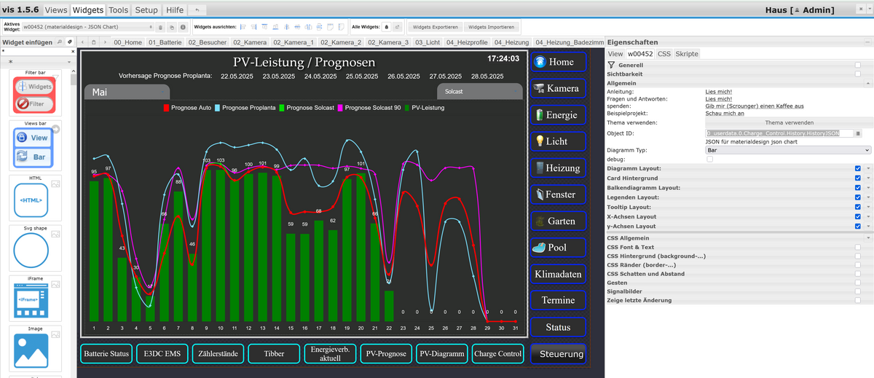The width and height of the screenshot is (874, 378).
Task: Click the Fenster navigation button
Action: (x=558, y=194)
